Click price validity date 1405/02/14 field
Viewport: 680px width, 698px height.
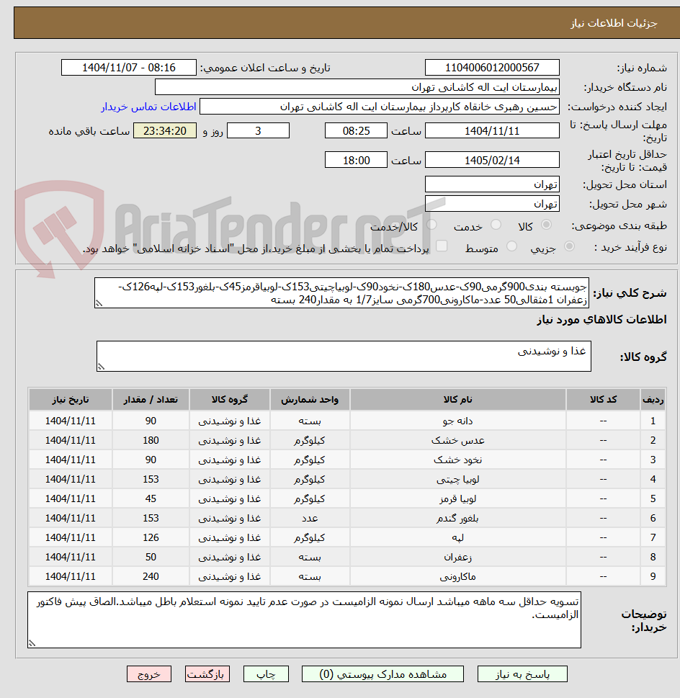tap(492, 160)
